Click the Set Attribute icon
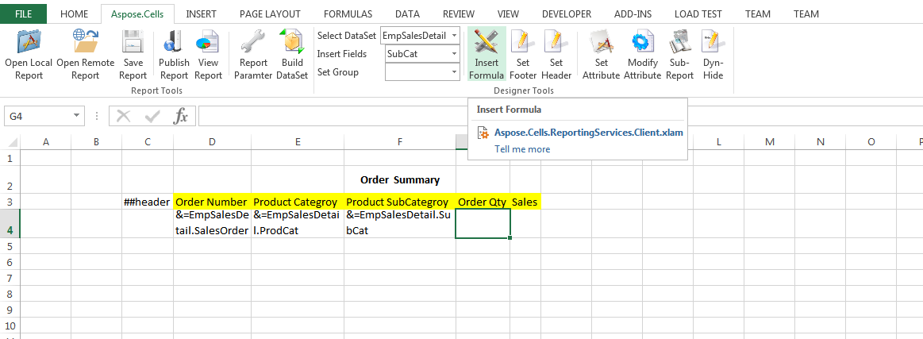Image resolution: width=923 pixels, height=339 pixels. click(x=601, y=41)
